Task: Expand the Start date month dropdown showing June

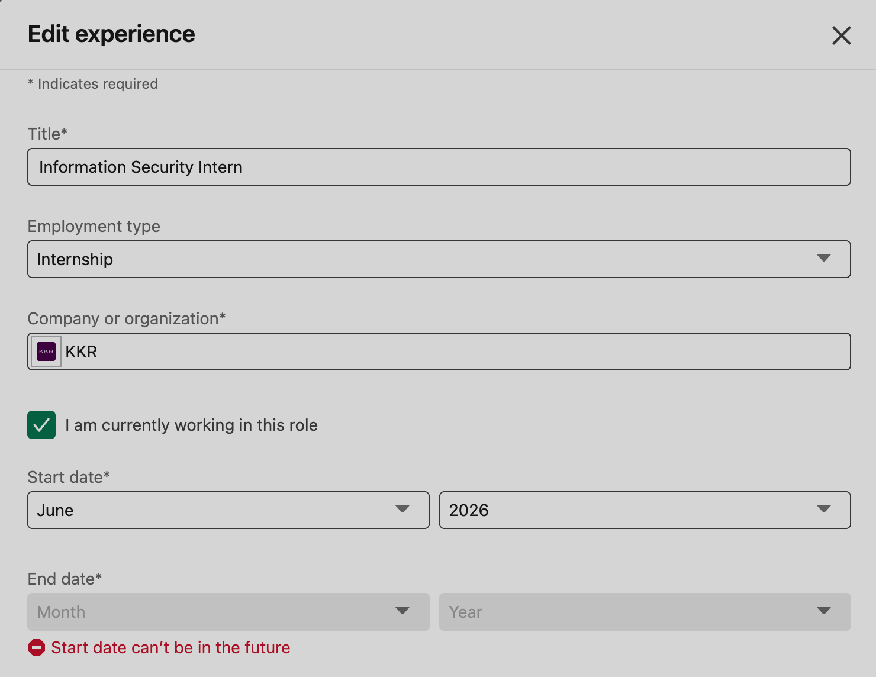Action: pyautogui.click(x=228, y=510)
